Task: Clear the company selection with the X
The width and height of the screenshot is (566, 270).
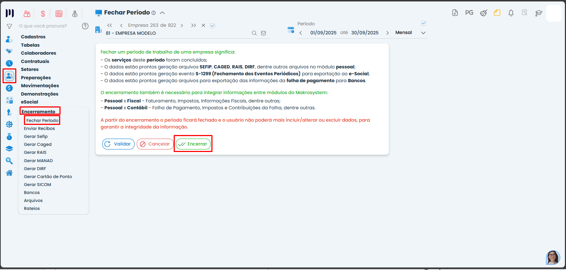Action: [x=203, y=25]
